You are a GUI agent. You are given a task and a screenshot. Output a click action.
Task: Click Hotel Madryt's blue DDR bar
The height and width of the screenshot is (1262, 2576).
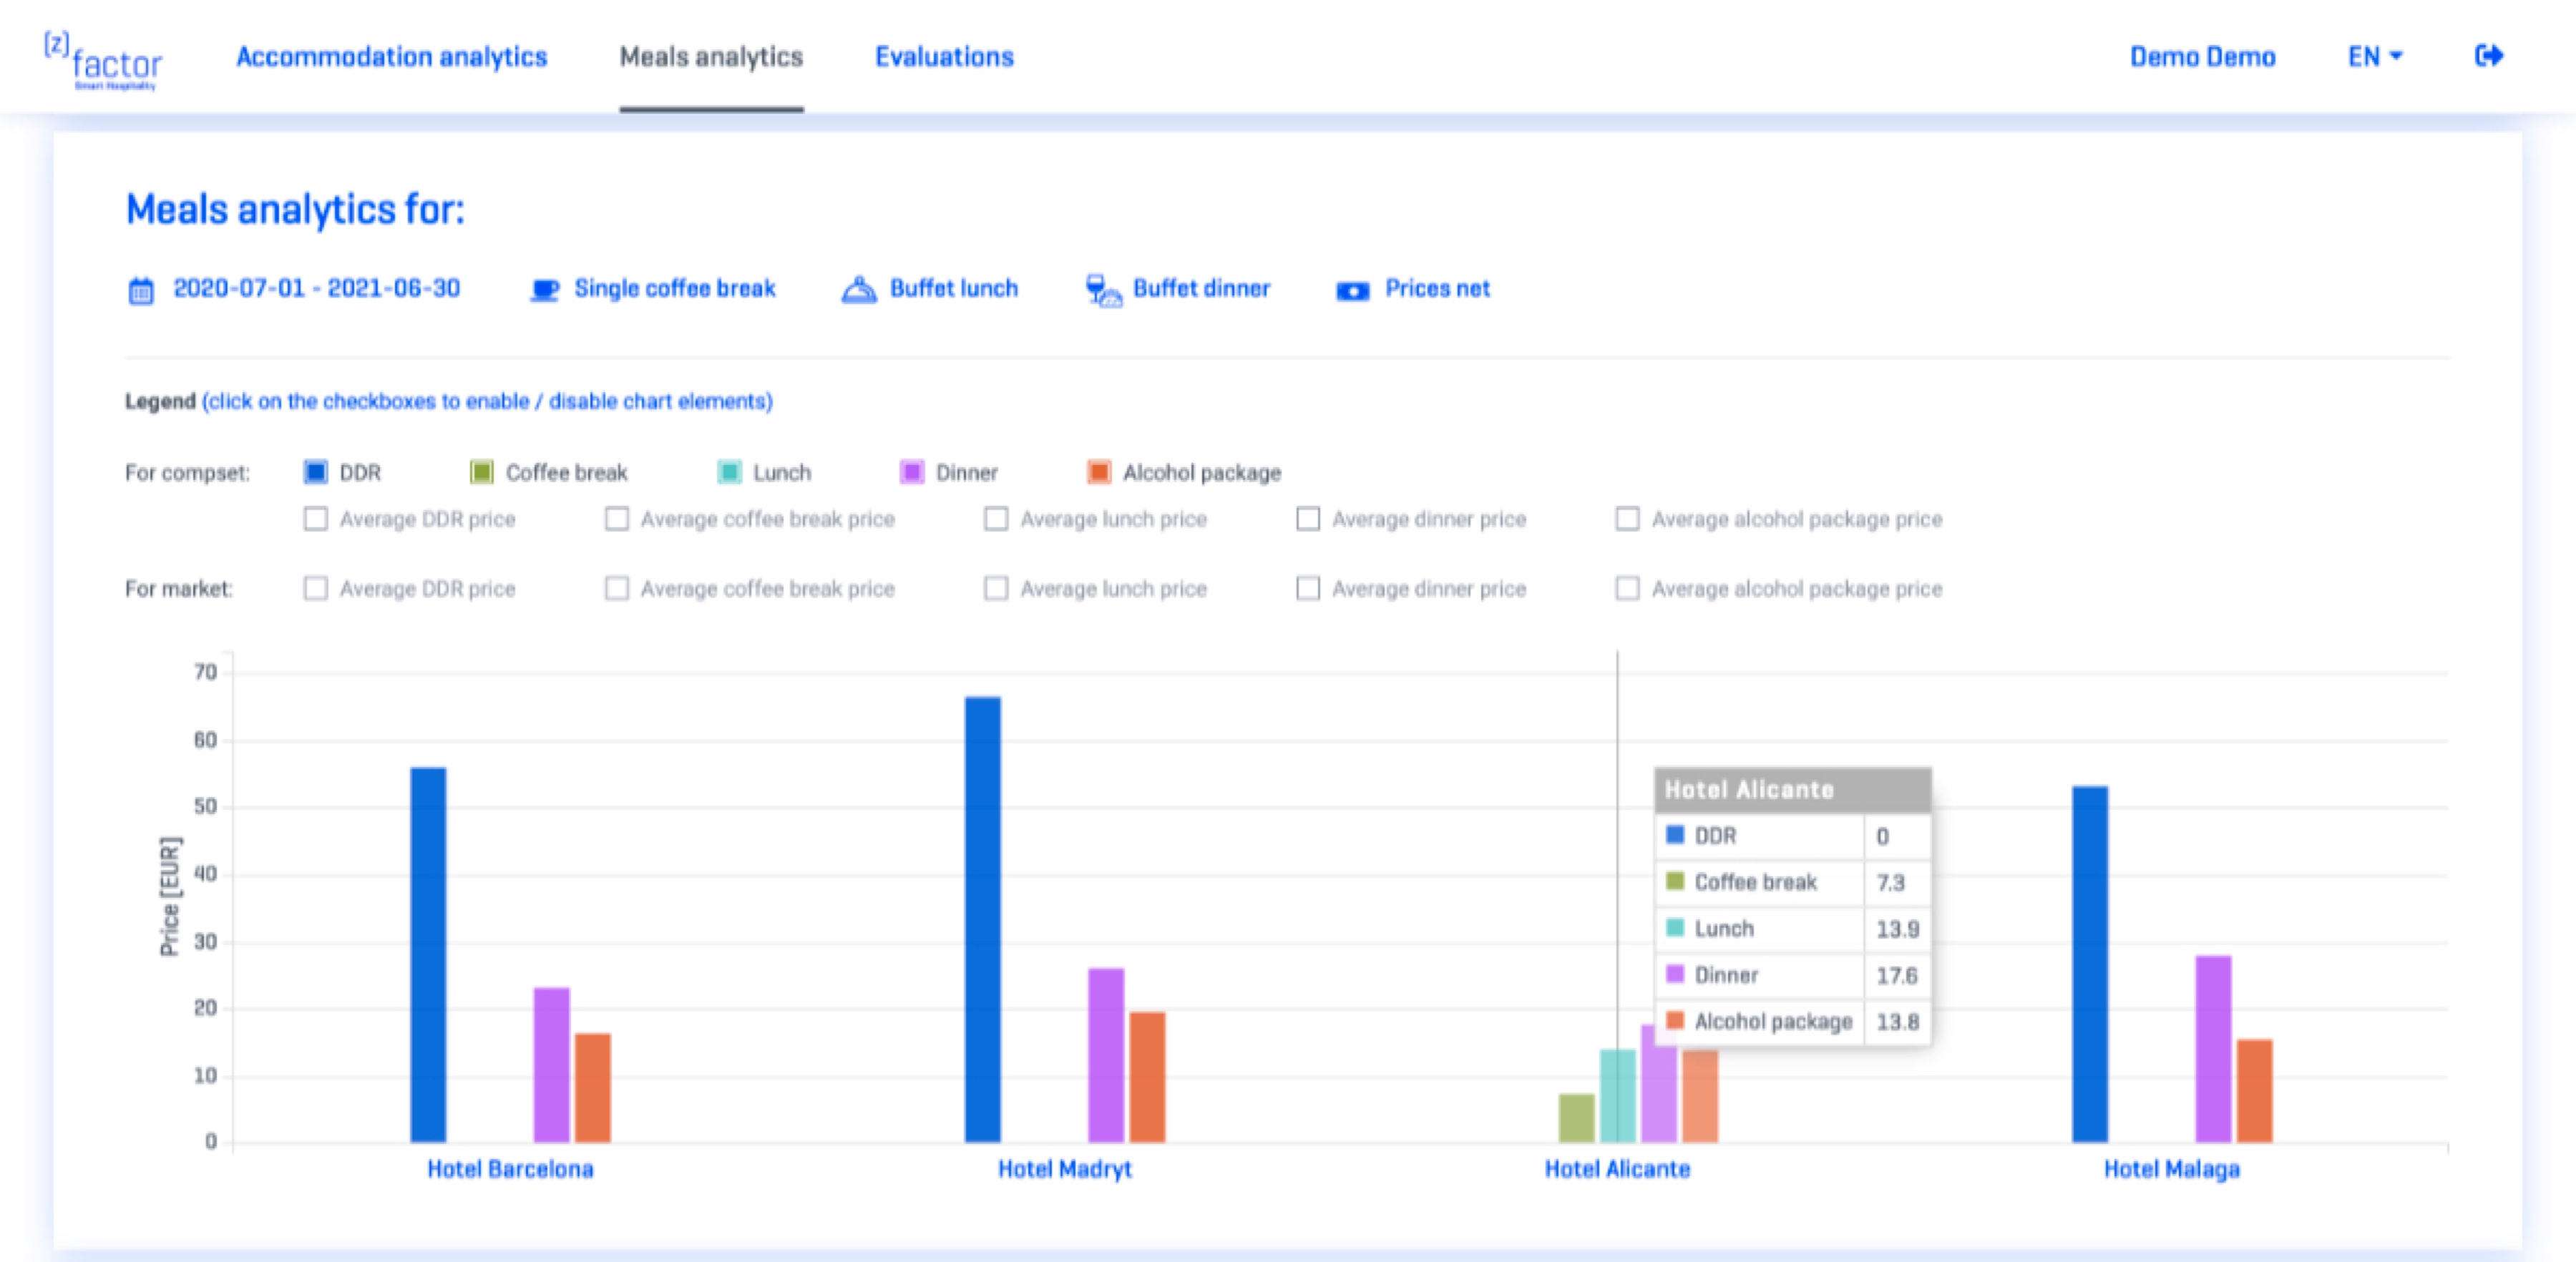point(982,920)
